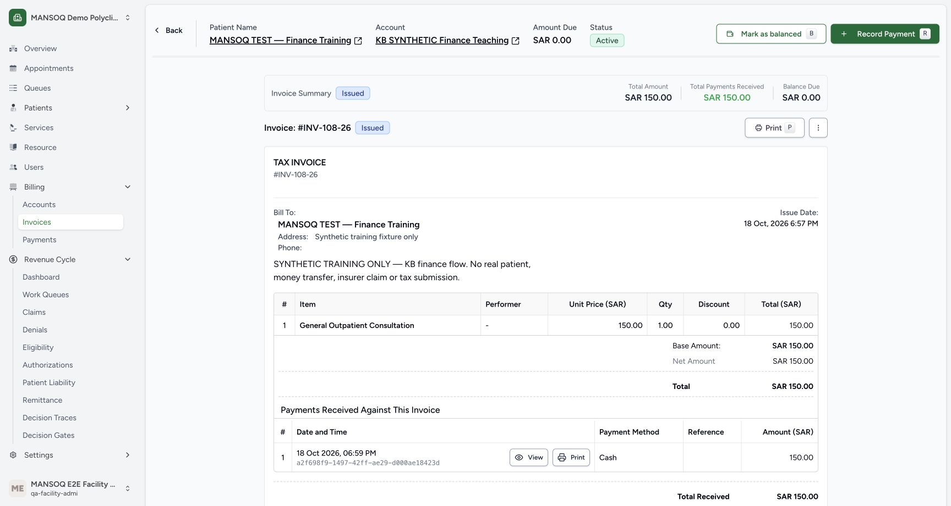Open Claims page

[x=34, y=312]
